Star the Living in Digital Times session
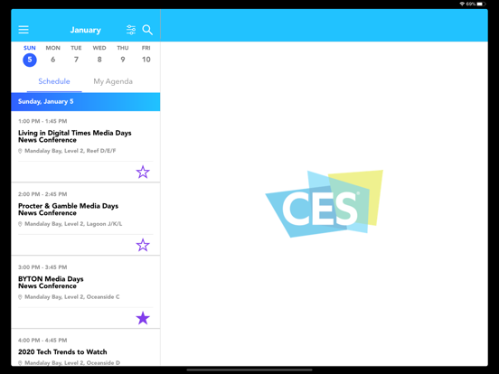This screenshot has height=374, width=499. pyautogui.click(x=143, y=172)
